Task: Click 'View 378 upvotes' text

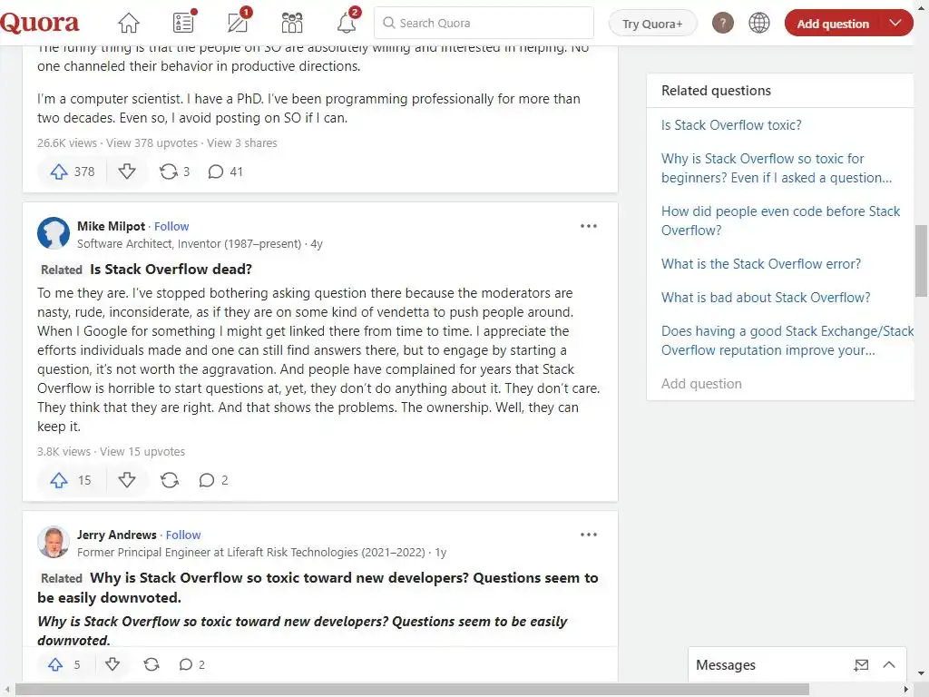Action: pyautogui.click(x=152, y=142)
